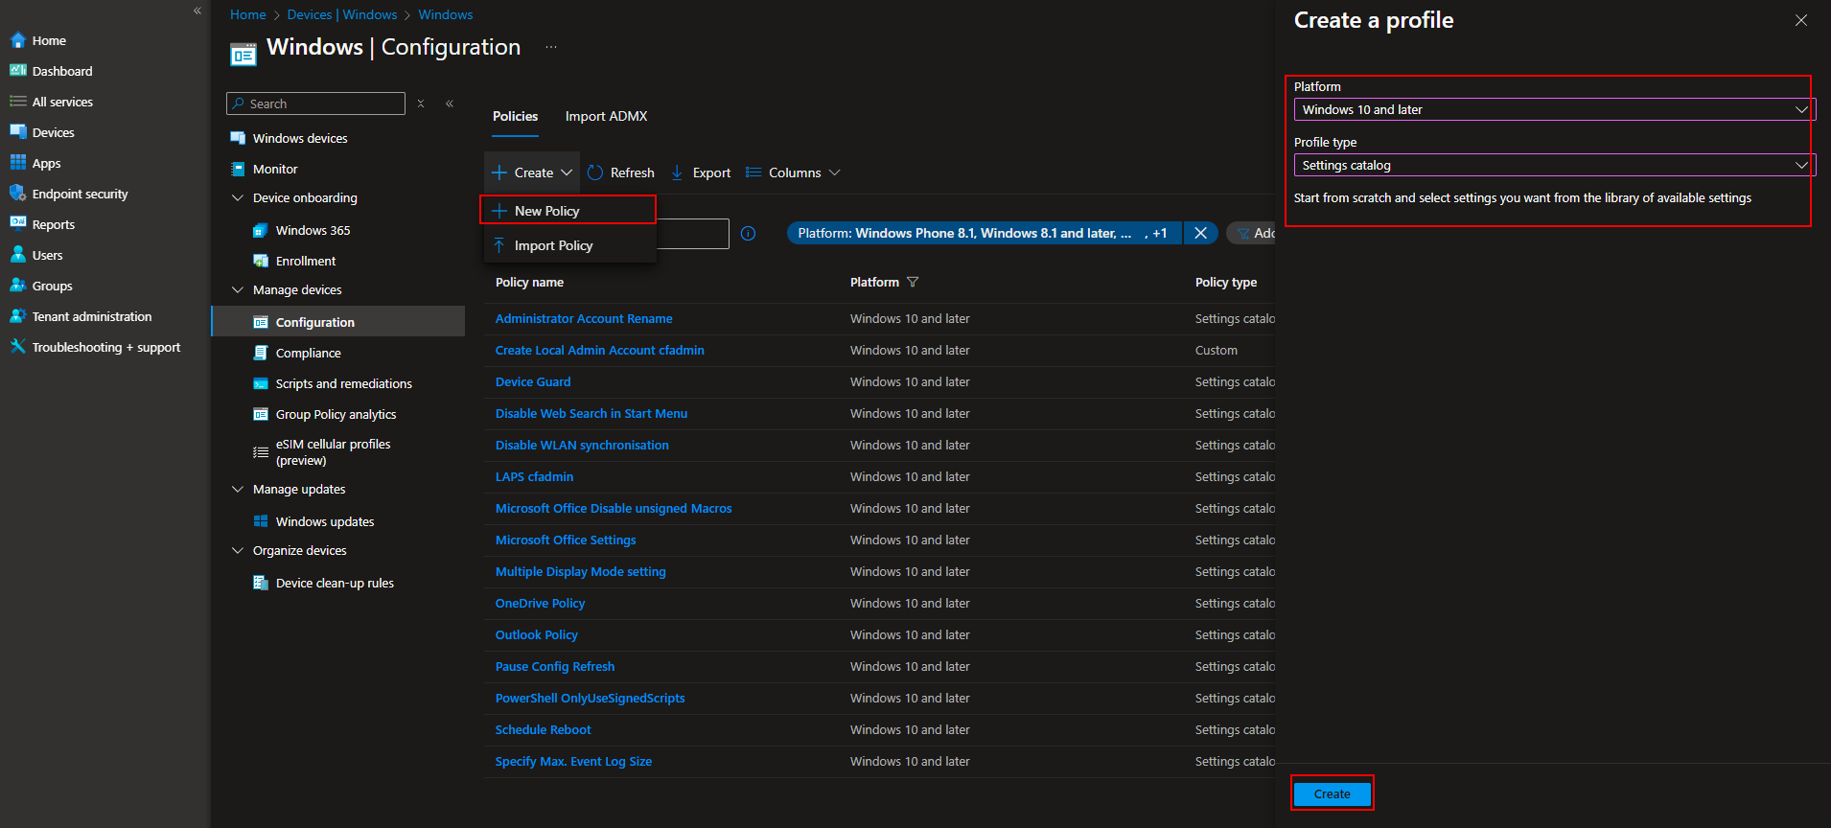
Task: Open Scripts and remediations
Action: 343,383
